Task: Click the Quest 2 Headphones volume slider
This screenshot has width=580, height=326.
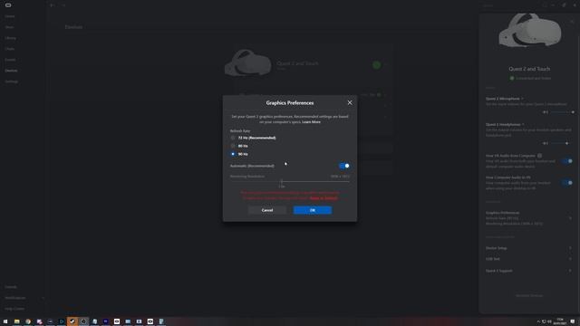Action: (x=562, y=143)
